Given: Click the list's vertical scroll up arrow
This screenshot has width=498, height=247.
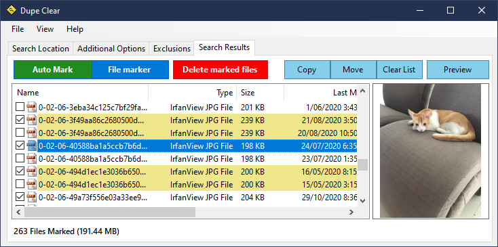Looking at the screenshot, I should pos(363,92).
